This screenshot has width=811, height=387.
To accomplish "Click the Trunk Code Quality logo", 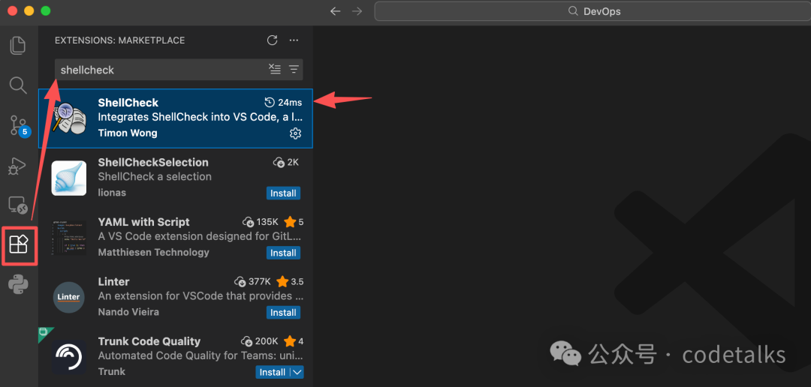I will click(x=69, y=357).
